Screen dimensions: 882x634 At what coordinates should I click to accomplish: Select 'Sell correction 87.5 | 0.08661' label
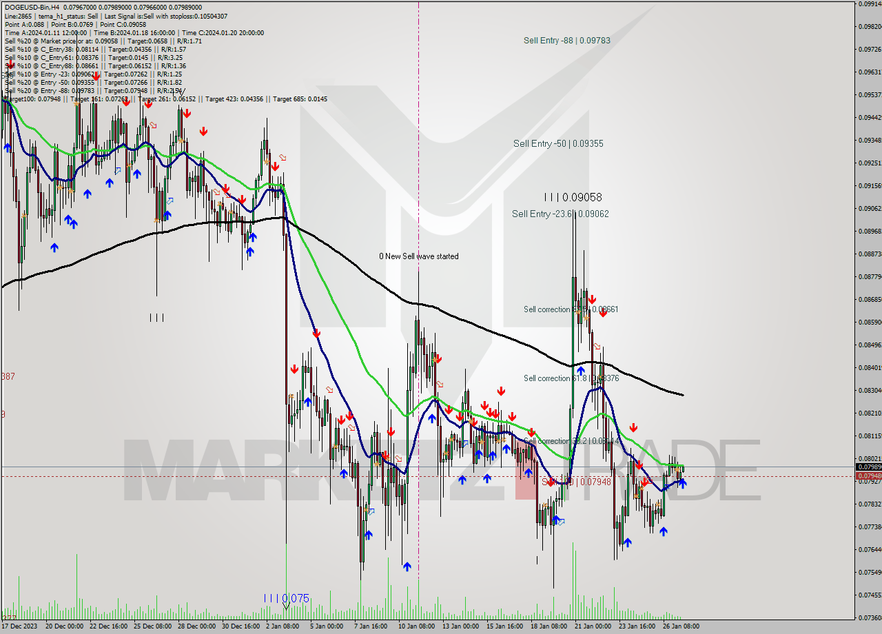pyautogui.click(x=571, y=309)
